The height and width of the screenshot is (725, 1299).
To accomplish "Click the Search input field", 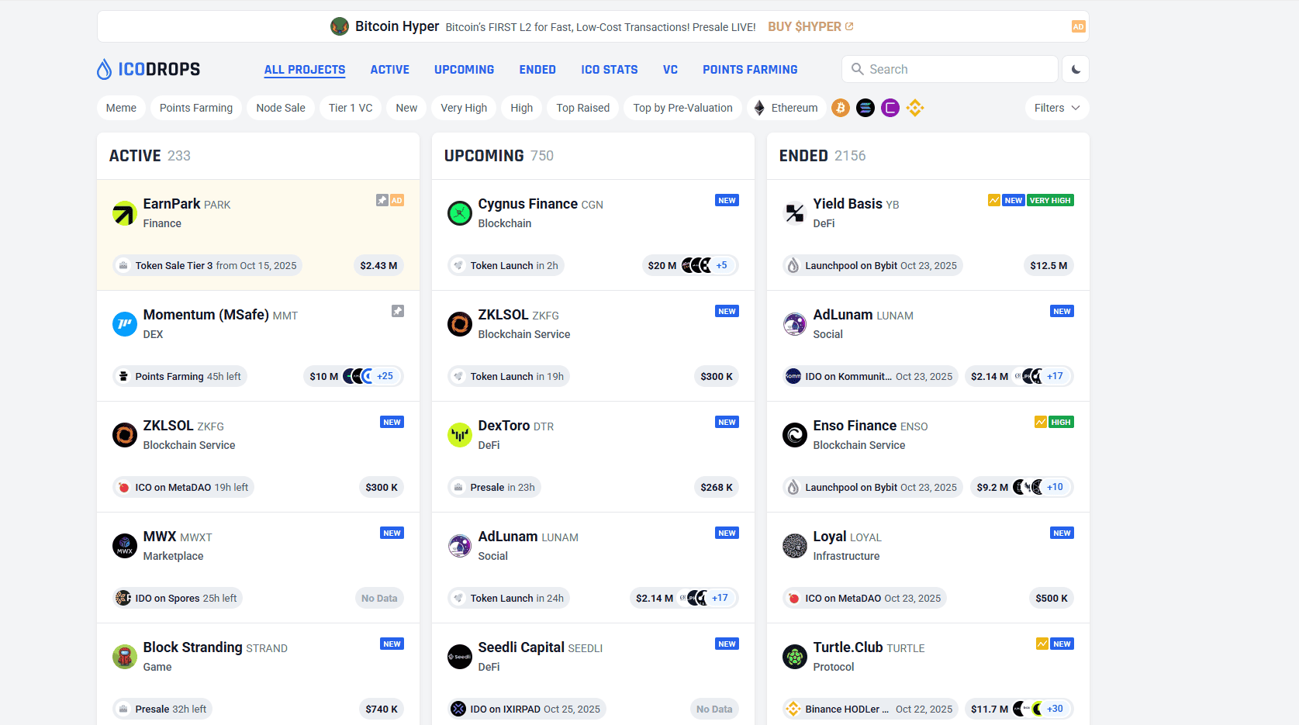I will coord(959,69).
